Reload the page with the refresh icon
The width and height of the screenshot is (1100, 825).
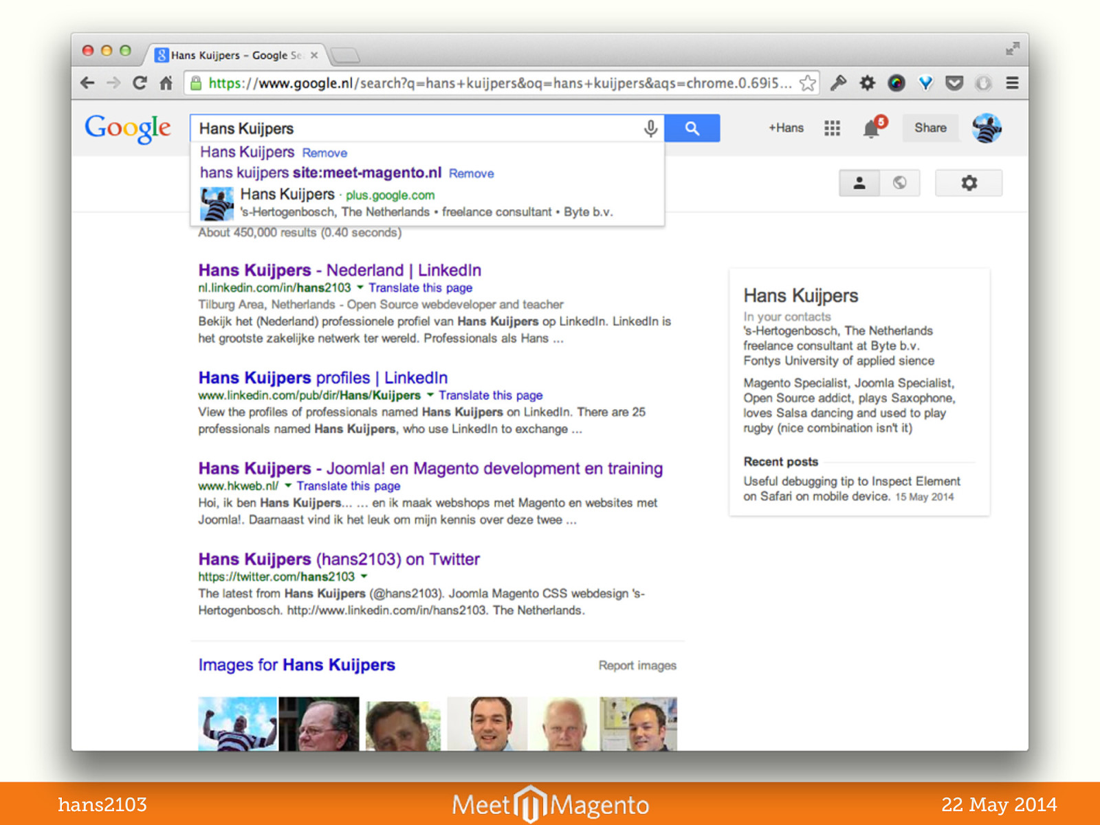(x=140, y=83)
